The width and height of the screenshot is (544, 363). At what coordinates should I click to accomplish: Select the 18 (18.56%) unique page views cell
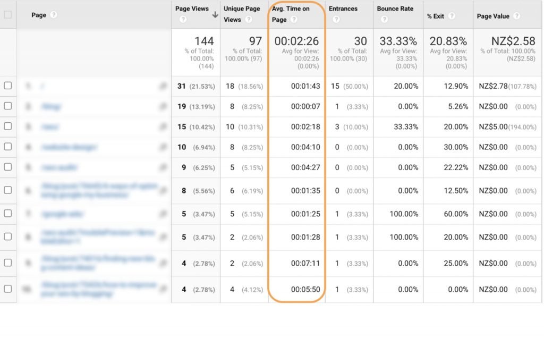(244, 86)
